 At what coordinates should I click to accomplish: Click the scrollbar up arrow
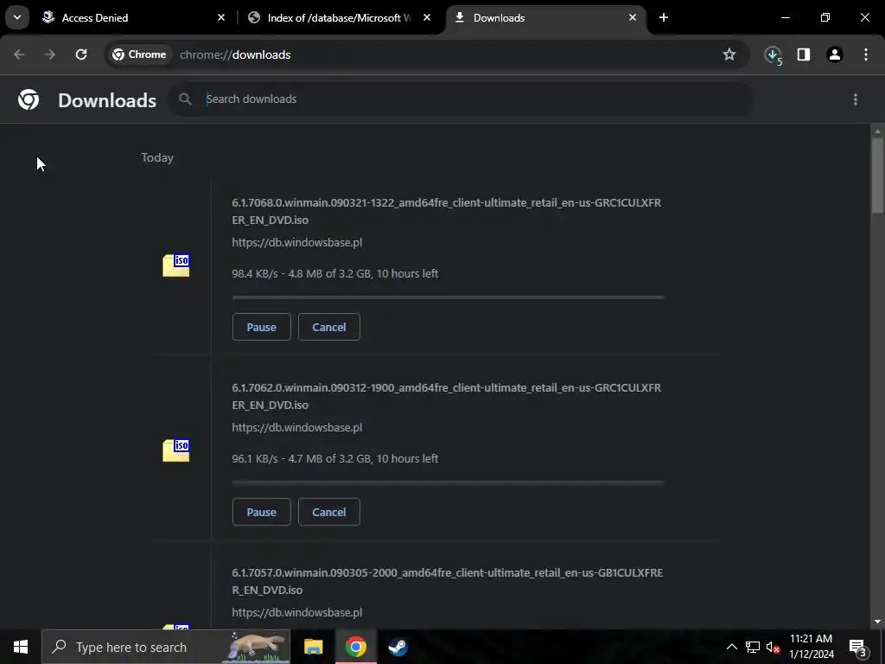click(x=877, y=131)
